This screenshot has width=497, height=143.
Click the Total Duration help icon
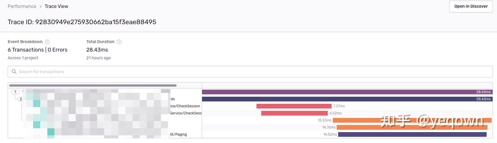[x=119, y=42]
